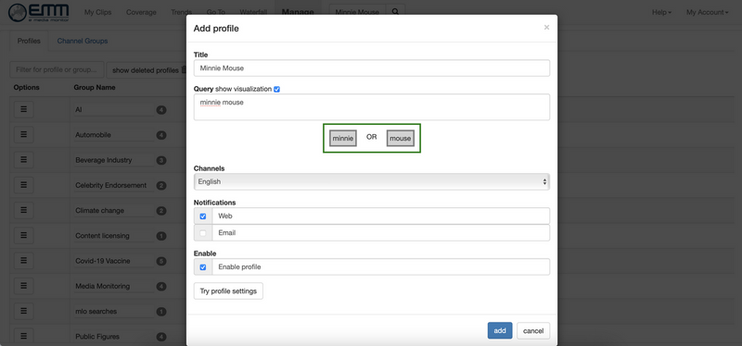Open the options menu for mlo searches

pos(24,311)
